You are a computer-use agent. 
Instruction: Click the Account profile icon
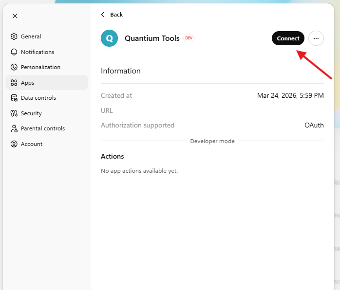(x=14, y=144)
